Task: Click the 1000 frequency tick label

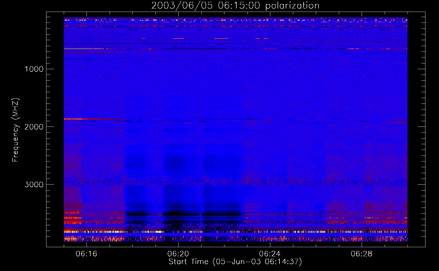Action: 34,69
